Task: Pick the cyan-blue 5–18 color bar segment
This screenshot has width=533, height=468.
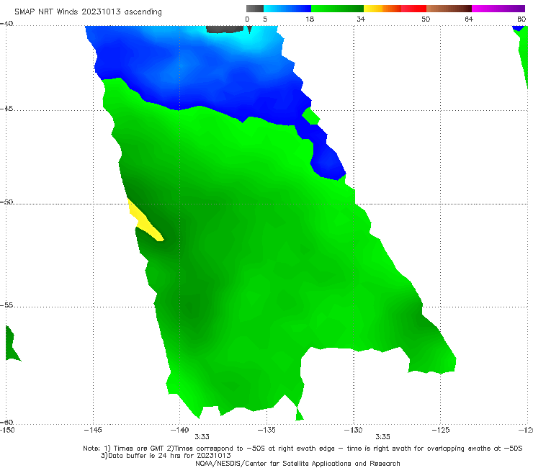Action: (x=287, y=9)
